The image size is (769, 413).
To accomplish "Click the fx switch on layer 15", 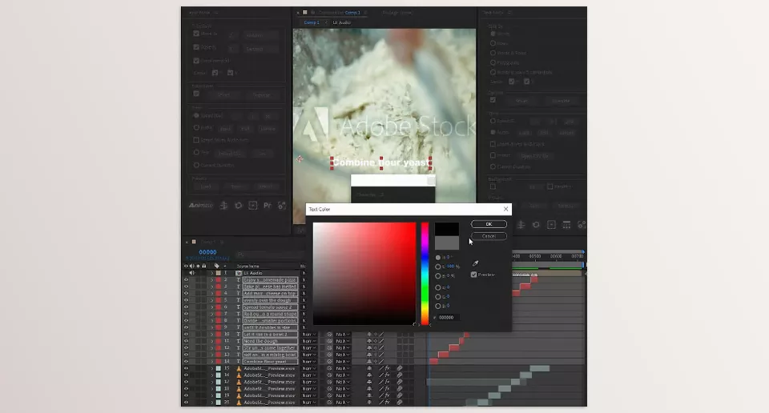I will pos(387,368).
